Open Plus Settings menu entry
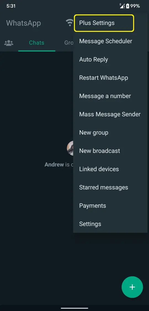Viewport: 149px width, 311px height. [104, 23]
